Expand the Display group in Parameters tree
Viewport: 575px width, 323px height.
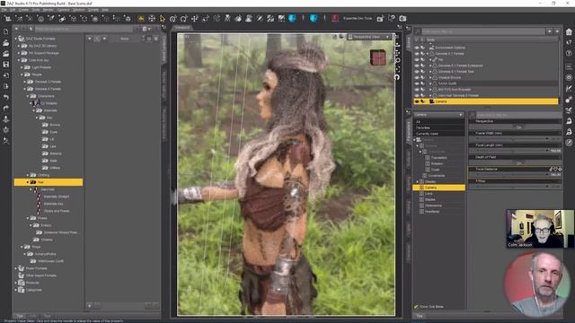pyautogui.click(x=417, y=181)
